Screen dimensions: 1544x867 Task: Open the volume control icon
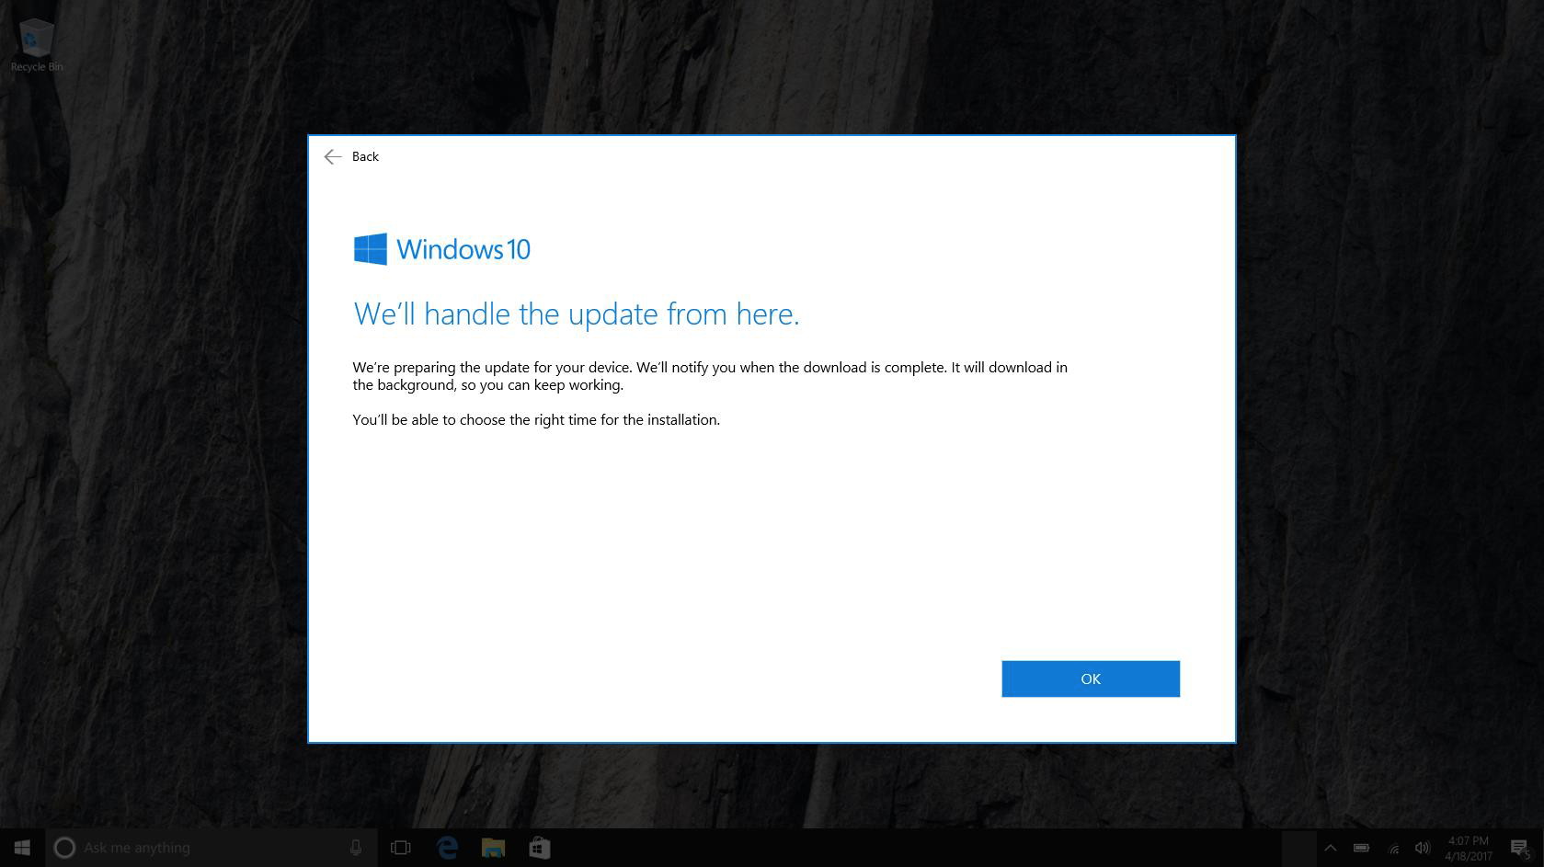coord(1423,848)
